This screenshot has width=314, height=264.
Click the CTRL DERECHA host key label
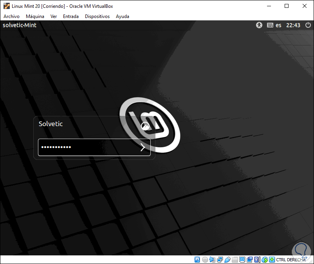point(291,260)
